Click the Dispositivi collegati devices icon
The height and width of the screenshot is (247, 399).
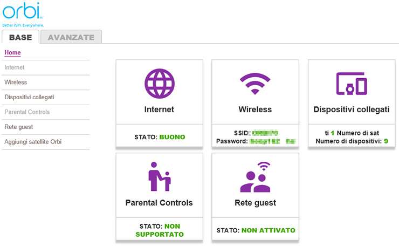[x=351, y=84]
